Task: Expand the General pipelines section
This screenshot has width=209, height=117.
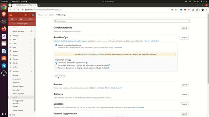Action: tap(184, 28)
